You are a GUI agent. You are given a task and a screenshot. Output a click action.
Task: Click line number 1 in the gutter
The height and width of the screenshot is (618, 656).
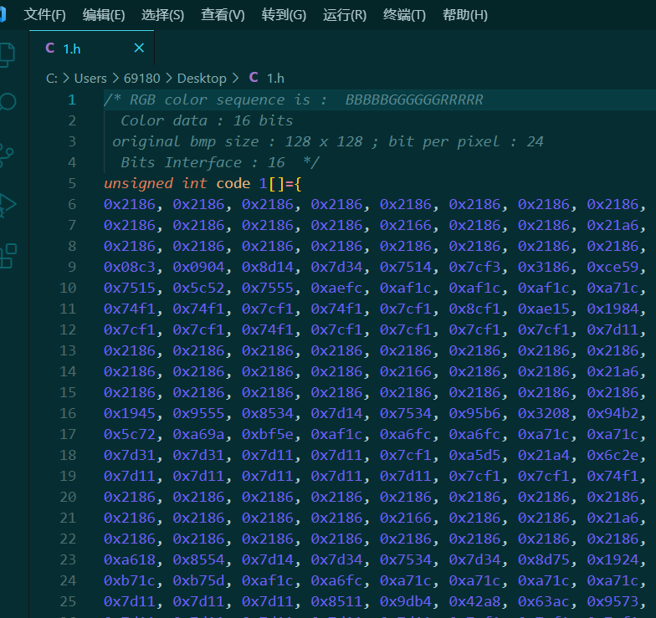tap(72, 100)
